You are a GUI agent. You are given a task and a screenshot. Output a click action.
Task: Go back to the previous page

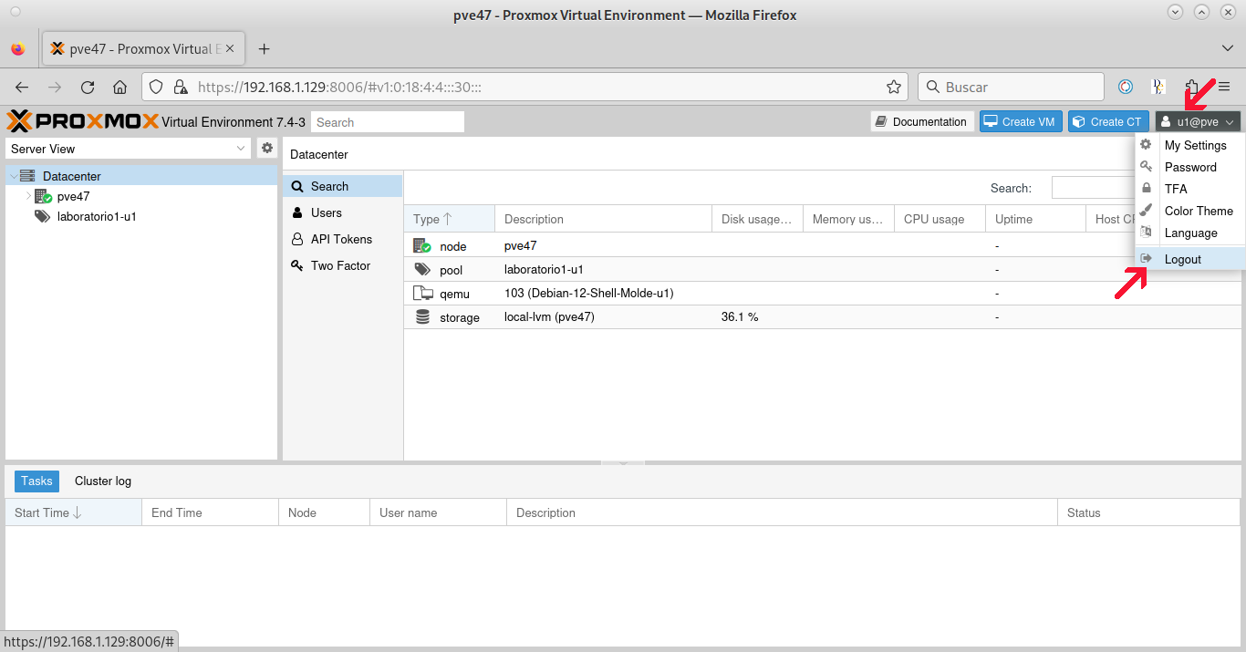click(x=22, y=87)
